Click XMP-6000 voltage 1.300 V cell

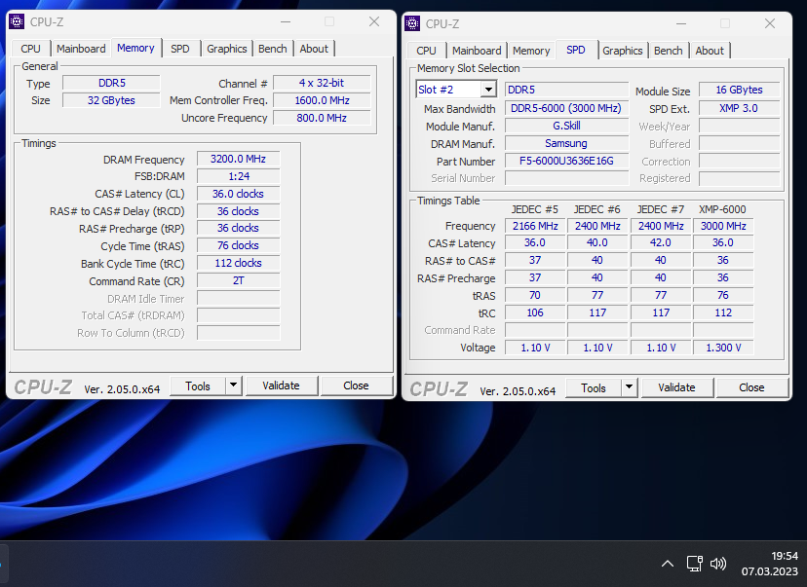[x=723, y=348]
